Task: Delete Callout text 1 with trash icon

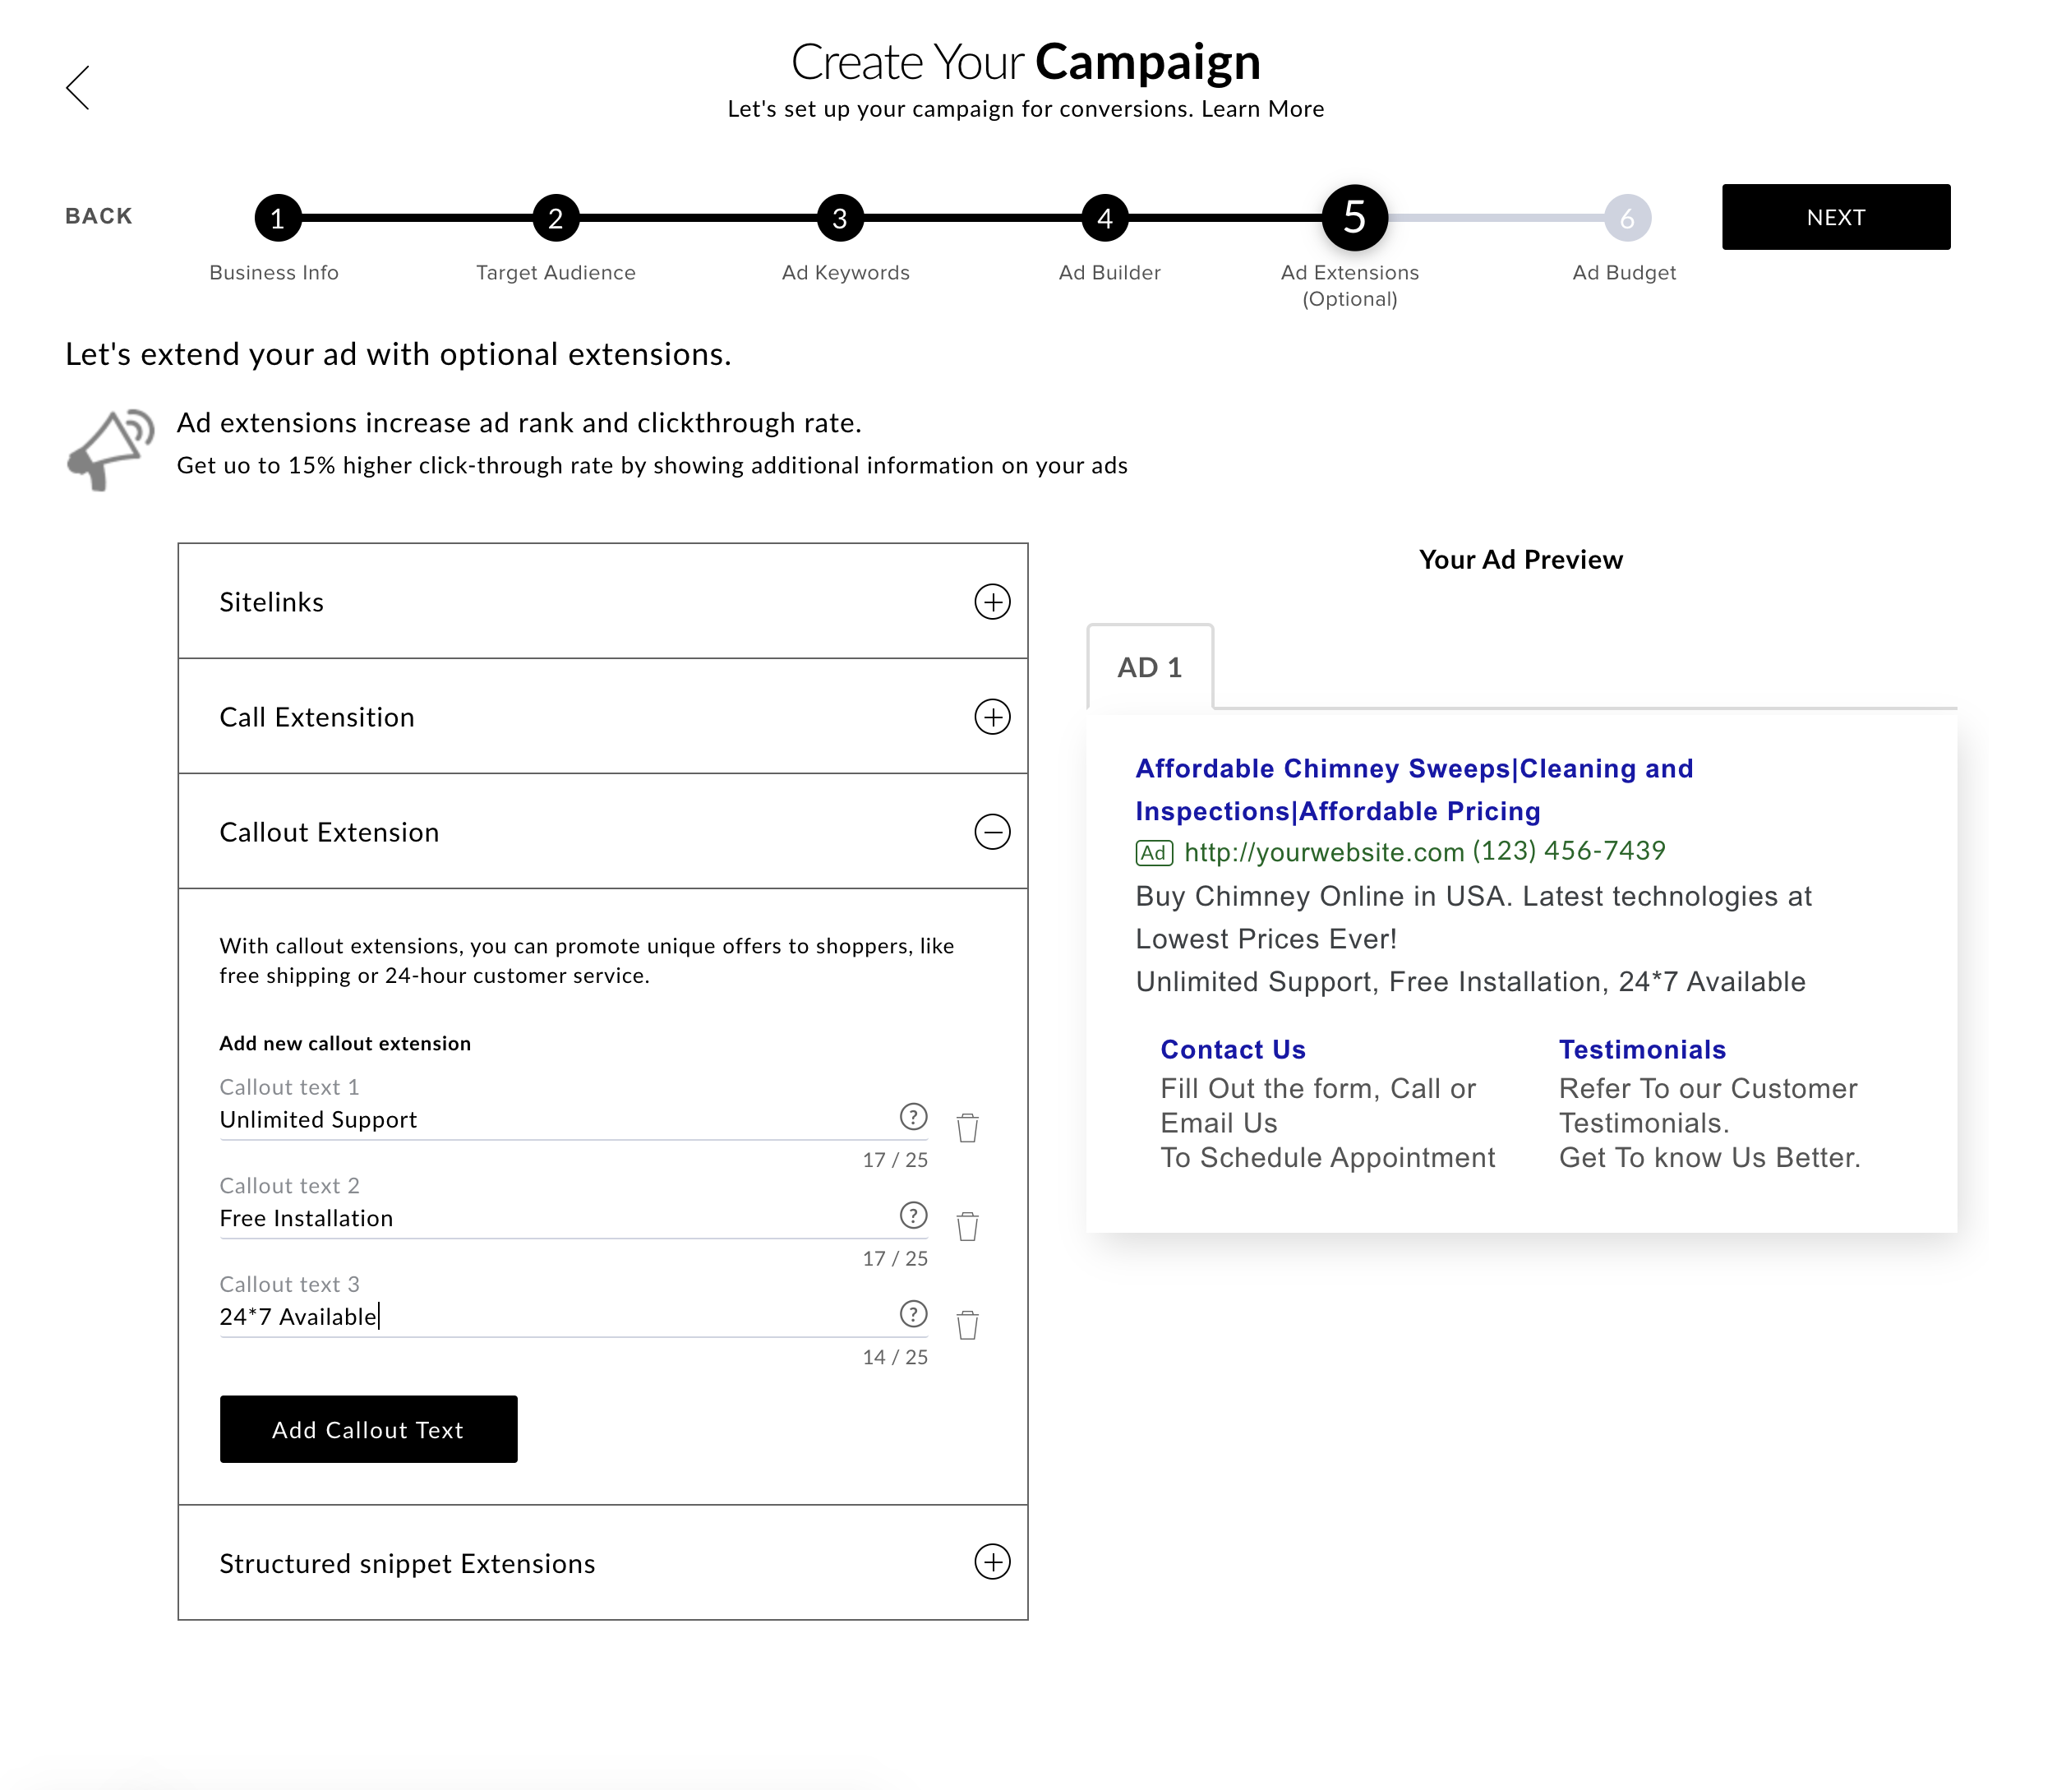Action: coord(966,1128)
